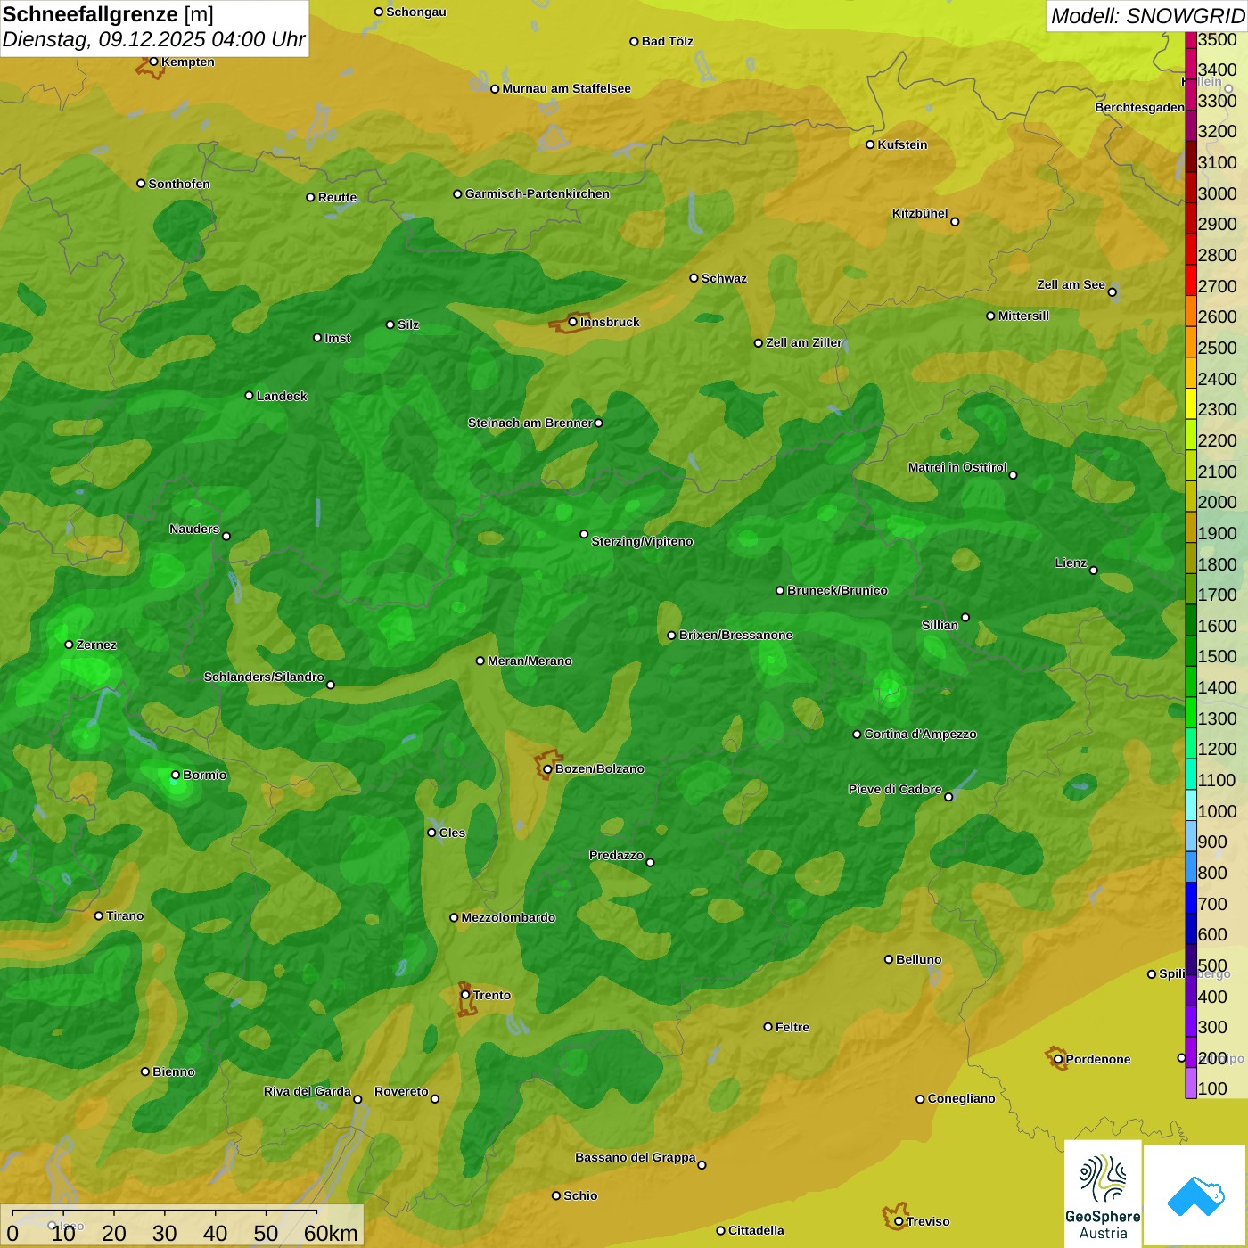
Task: Click the Sonthofen location dot
Action: (x=141, y=184)
